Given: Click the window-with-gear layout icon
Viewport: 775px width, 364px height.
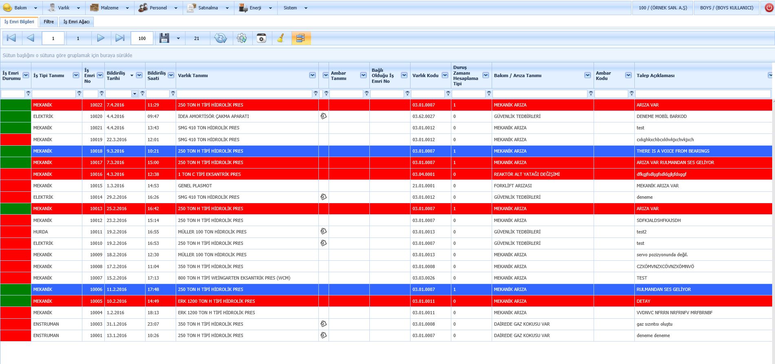Looking at the screenshot, I should (261, 38).
